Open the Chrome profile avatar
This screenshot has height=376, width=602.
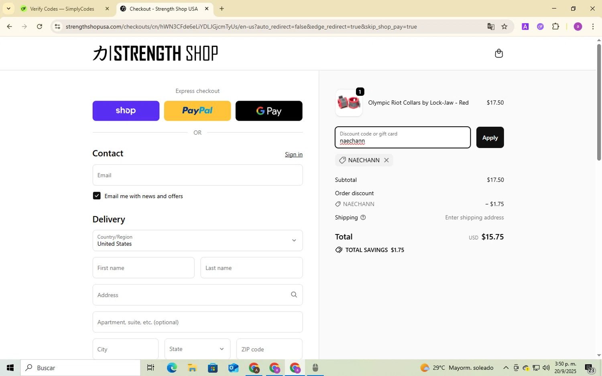coord(578,26)
